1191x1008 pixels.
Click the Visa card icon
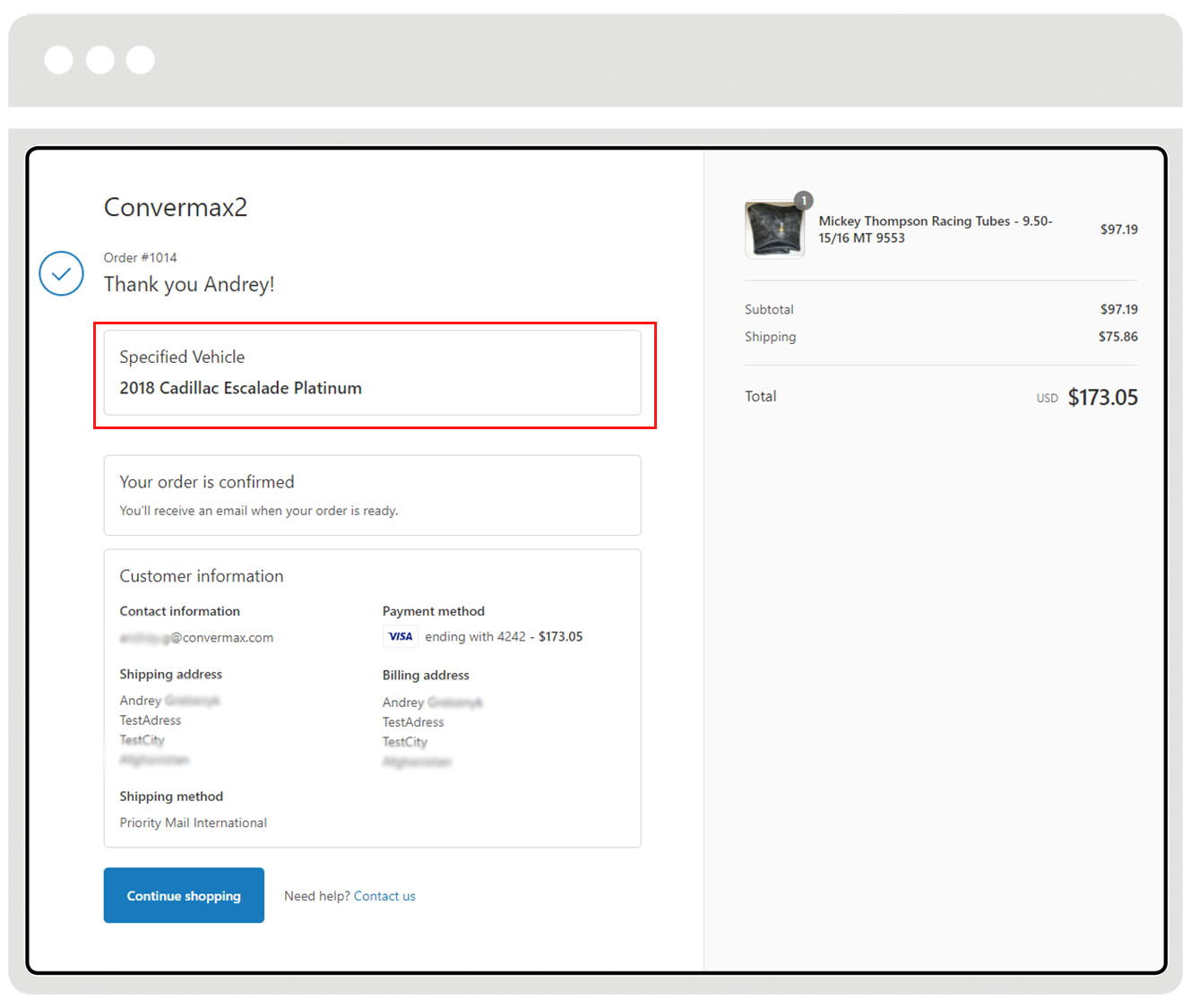[x=401, y=637]
